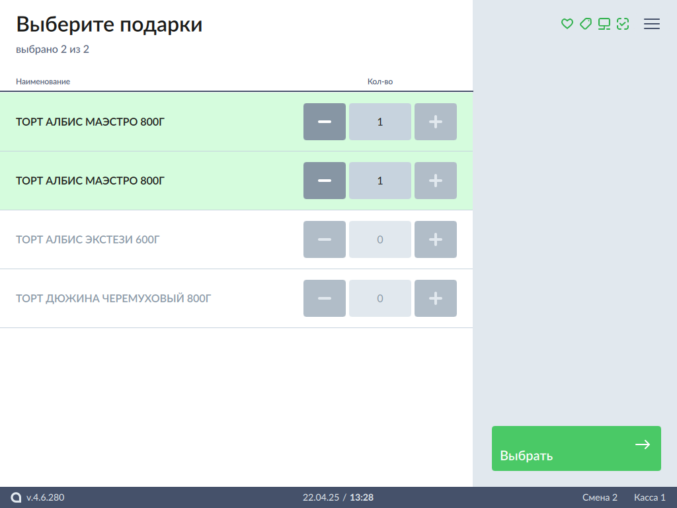Click quantity field of ТОРТ АЛБИС ЭКСТЕЗИ
This screenshot has width=677, height=508.
379,239
